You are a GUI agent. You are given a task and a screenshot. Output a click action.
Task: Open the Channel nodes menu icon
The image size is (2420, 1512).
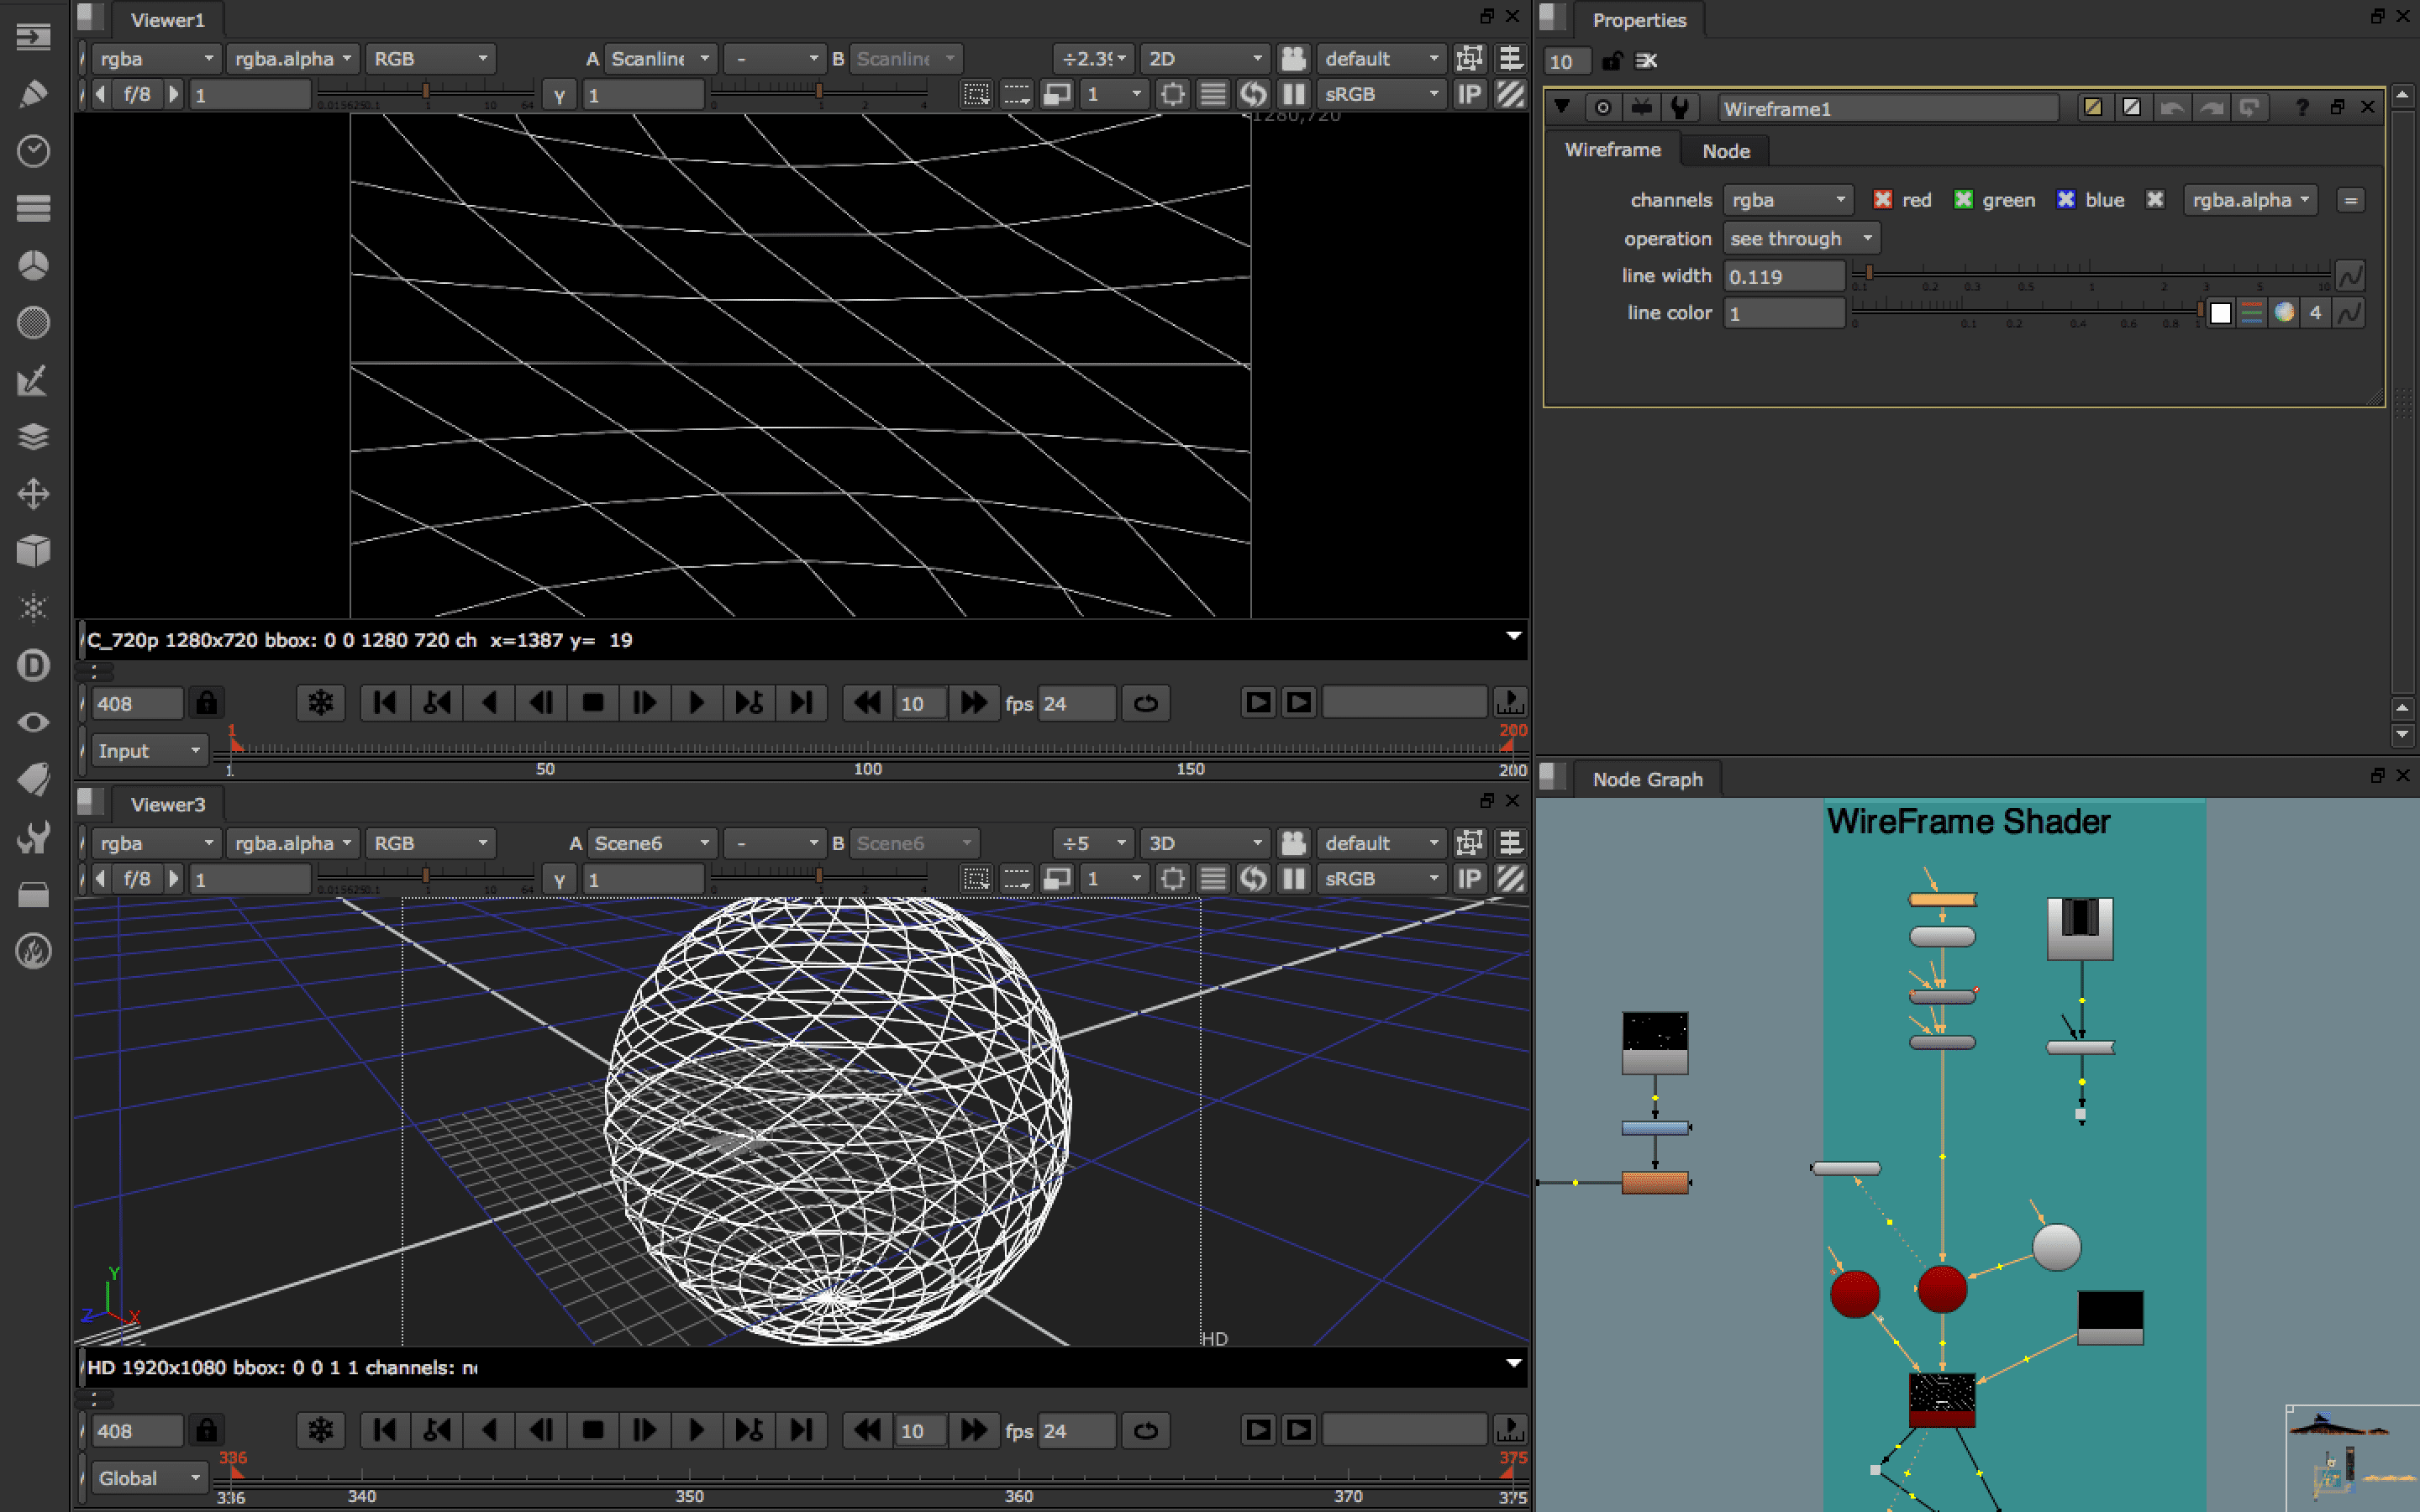pos(33,208)
